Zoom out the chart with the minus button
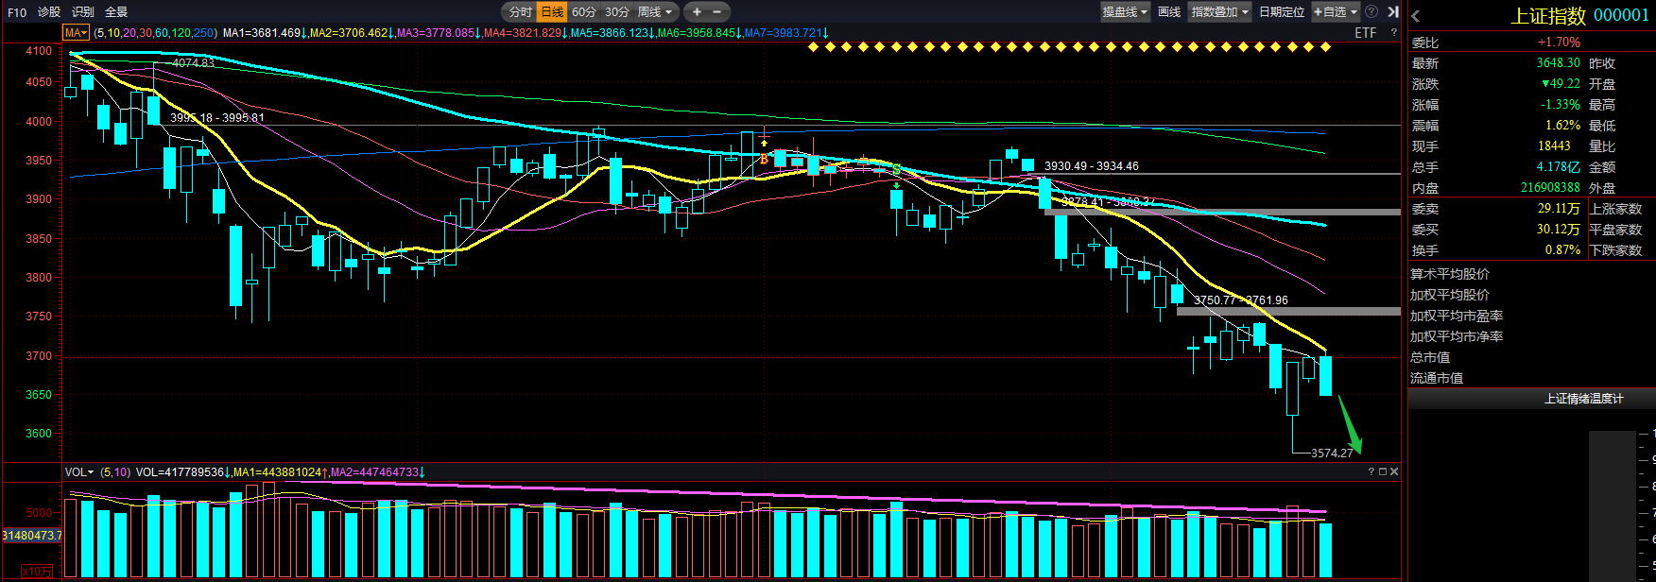The height and width of the screenshot is (582, 1656). 716,12
